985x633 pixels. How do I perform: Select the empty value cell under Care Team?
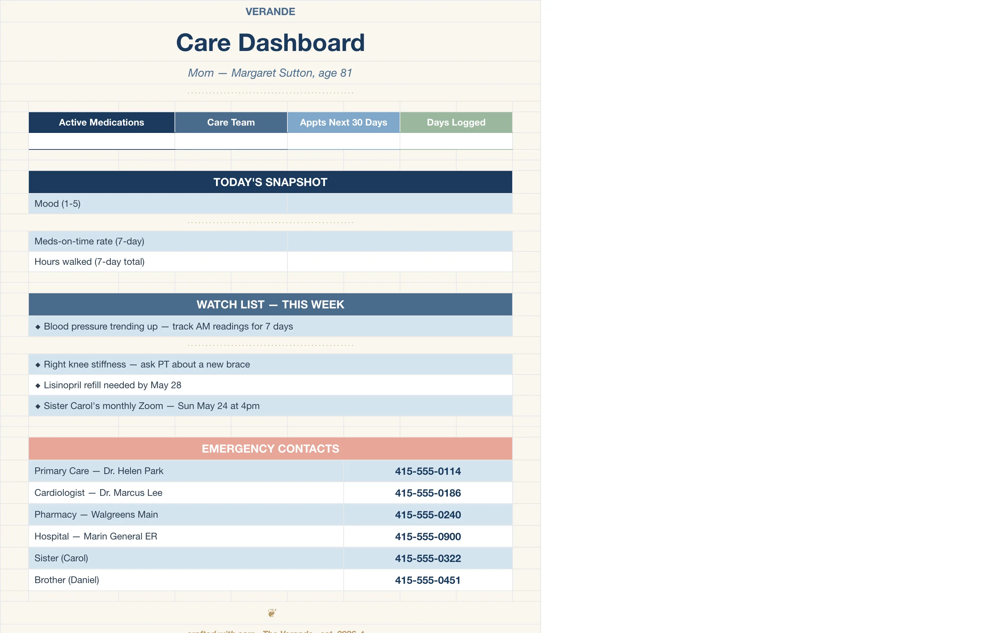231,141
